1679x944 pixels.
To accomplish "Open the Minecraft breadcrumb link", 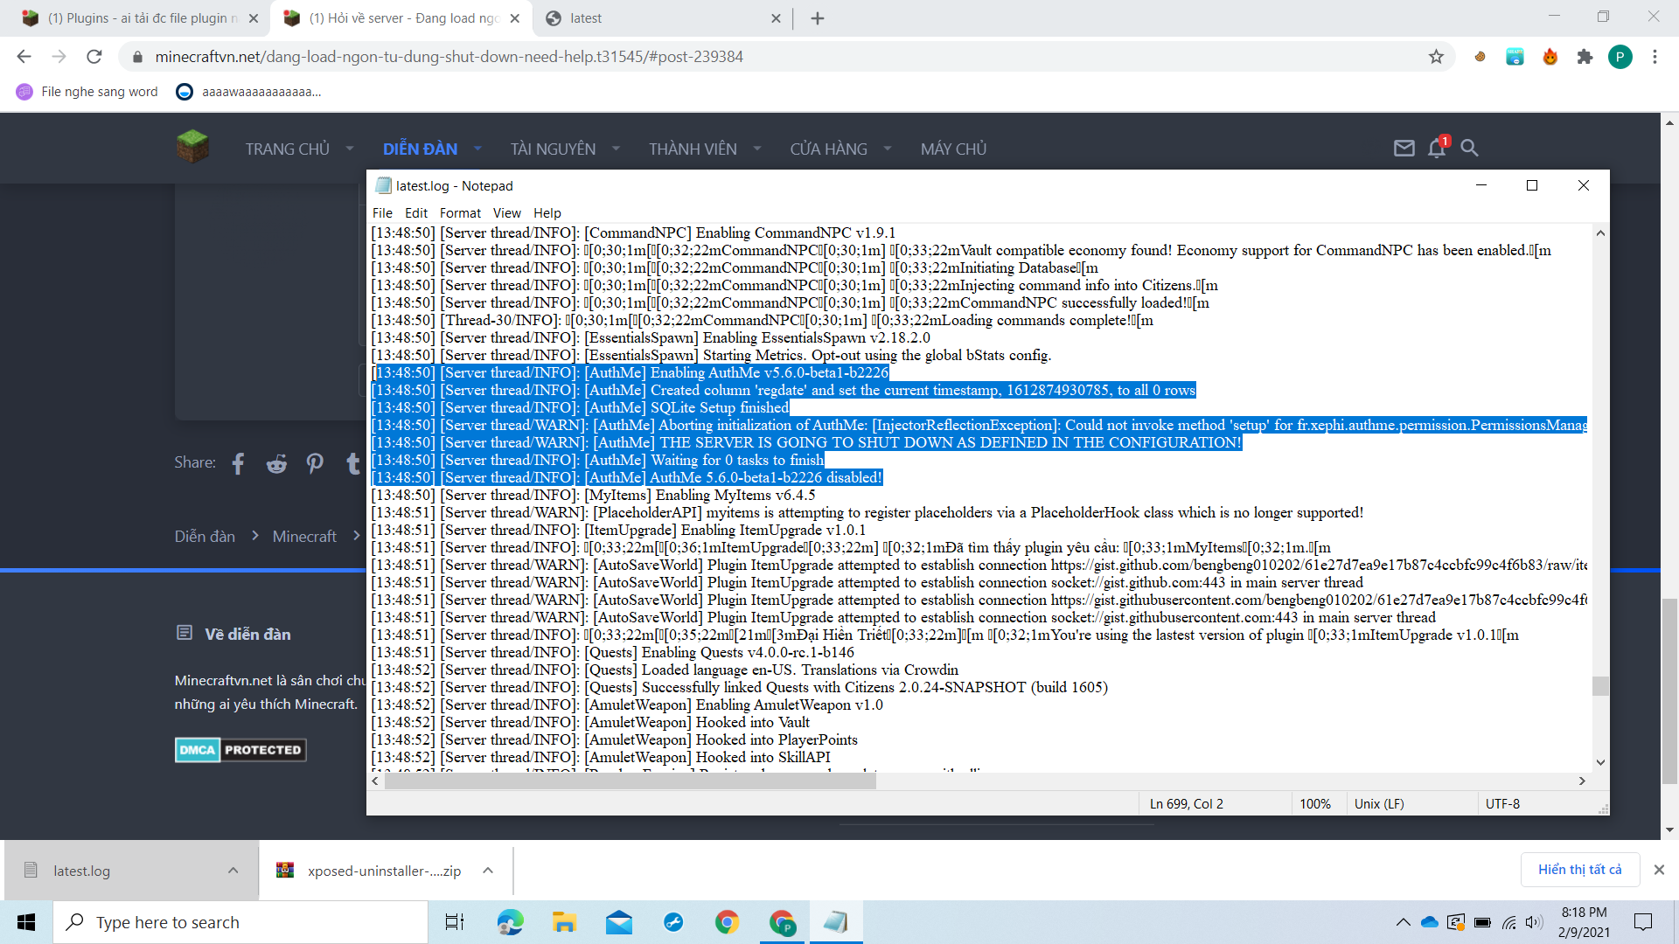I will tap(304, 537).
